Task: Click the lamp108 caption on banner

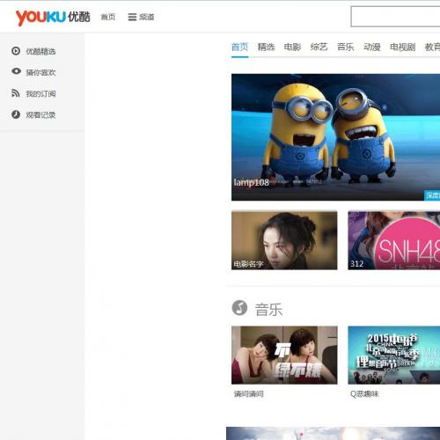Action: 251,182
